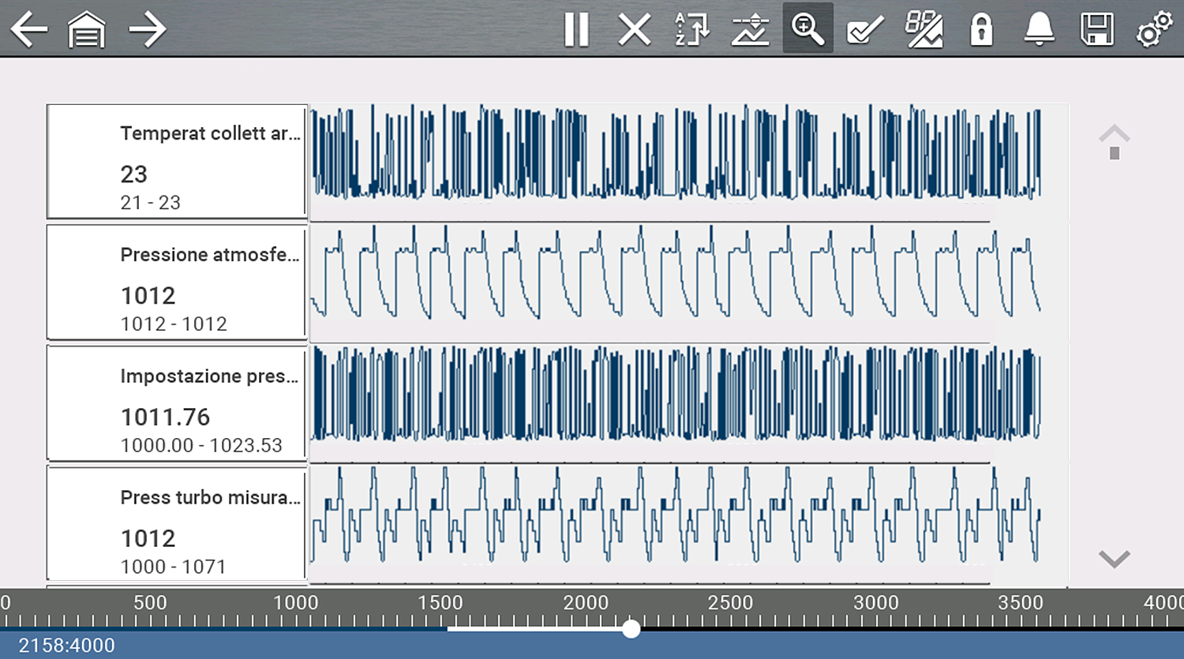Click the graph scale icon
1184x659 pixels.
pyautogui.click(x=749, y=30)
